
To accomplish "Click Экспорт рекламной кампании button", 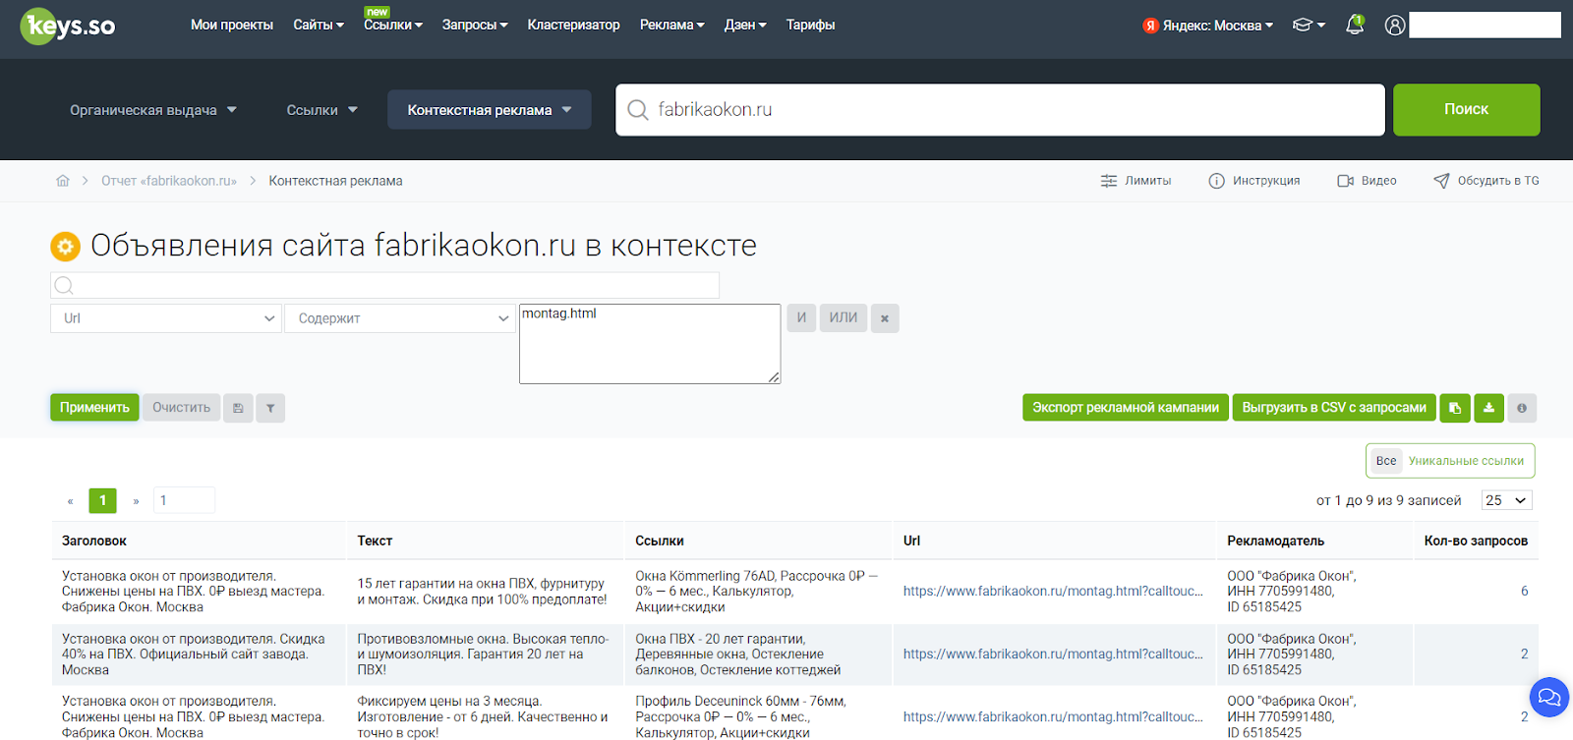I will tap(1126, 408).
